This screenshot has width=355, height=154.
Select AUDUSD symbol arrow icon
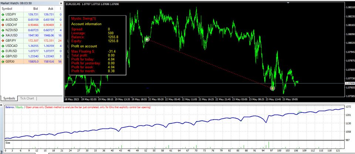[3, 20]
